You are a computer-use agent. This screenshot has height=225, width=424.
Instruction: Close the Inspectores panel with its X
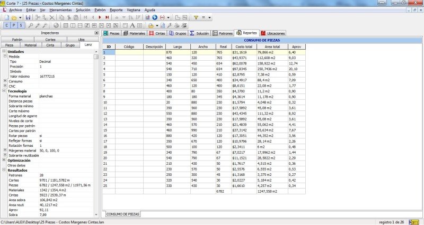click(96, 32)
